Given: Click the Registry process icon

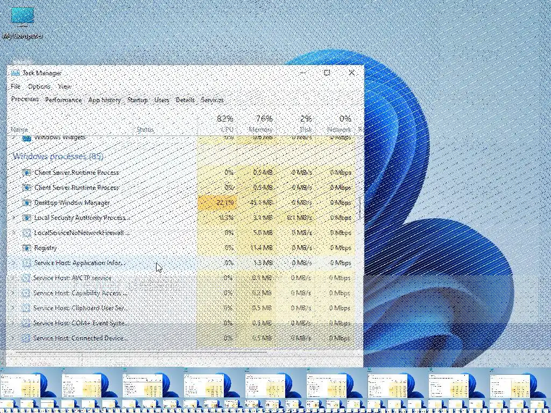Looking at the screenshot, I should [x=26, y=248].
